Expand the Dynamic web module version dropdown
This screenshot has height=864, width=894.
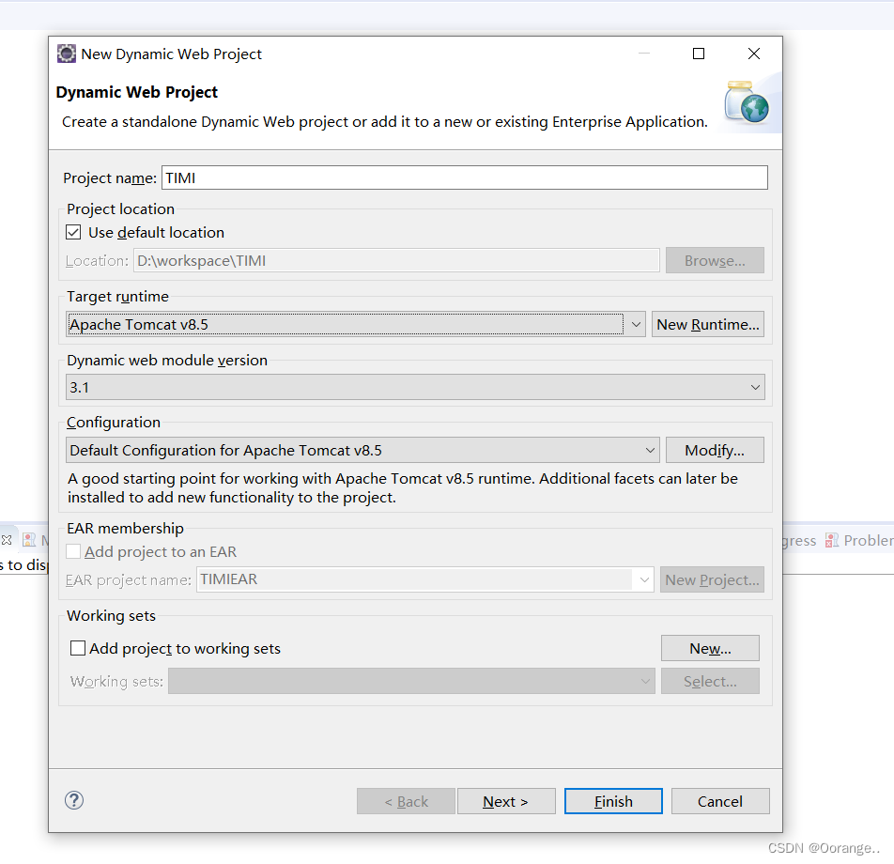pos(415,387)
